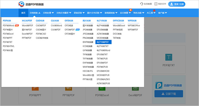Screen dimensions: 199x106
Task: Click the download arrow icon beside 立即下载
Action: (x=163, y=94)
